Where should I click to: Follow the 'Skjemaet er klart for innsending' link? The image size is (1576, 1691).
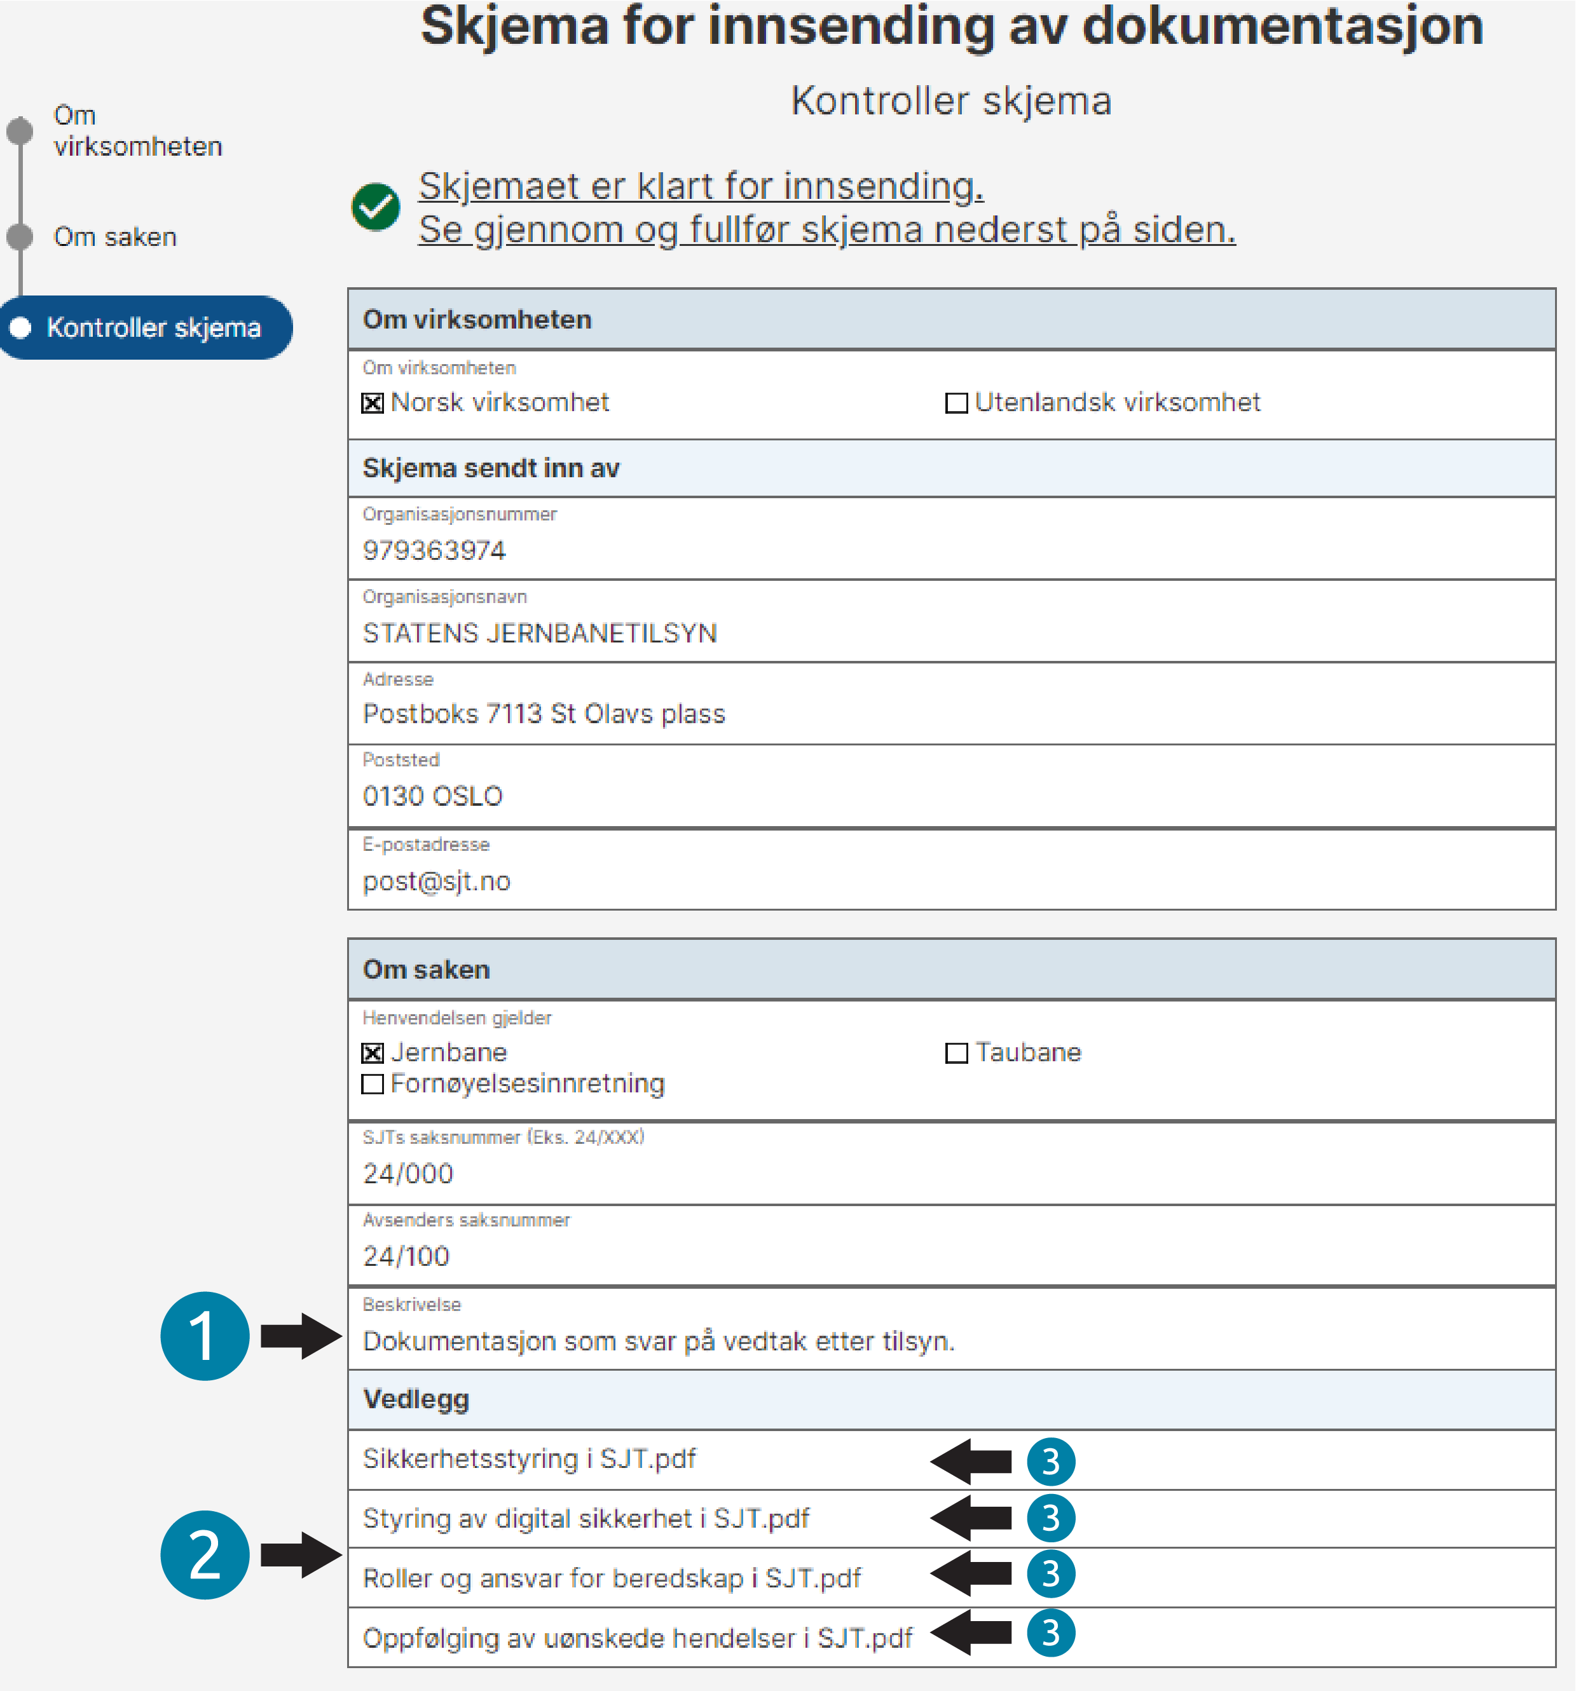[701, 186]
